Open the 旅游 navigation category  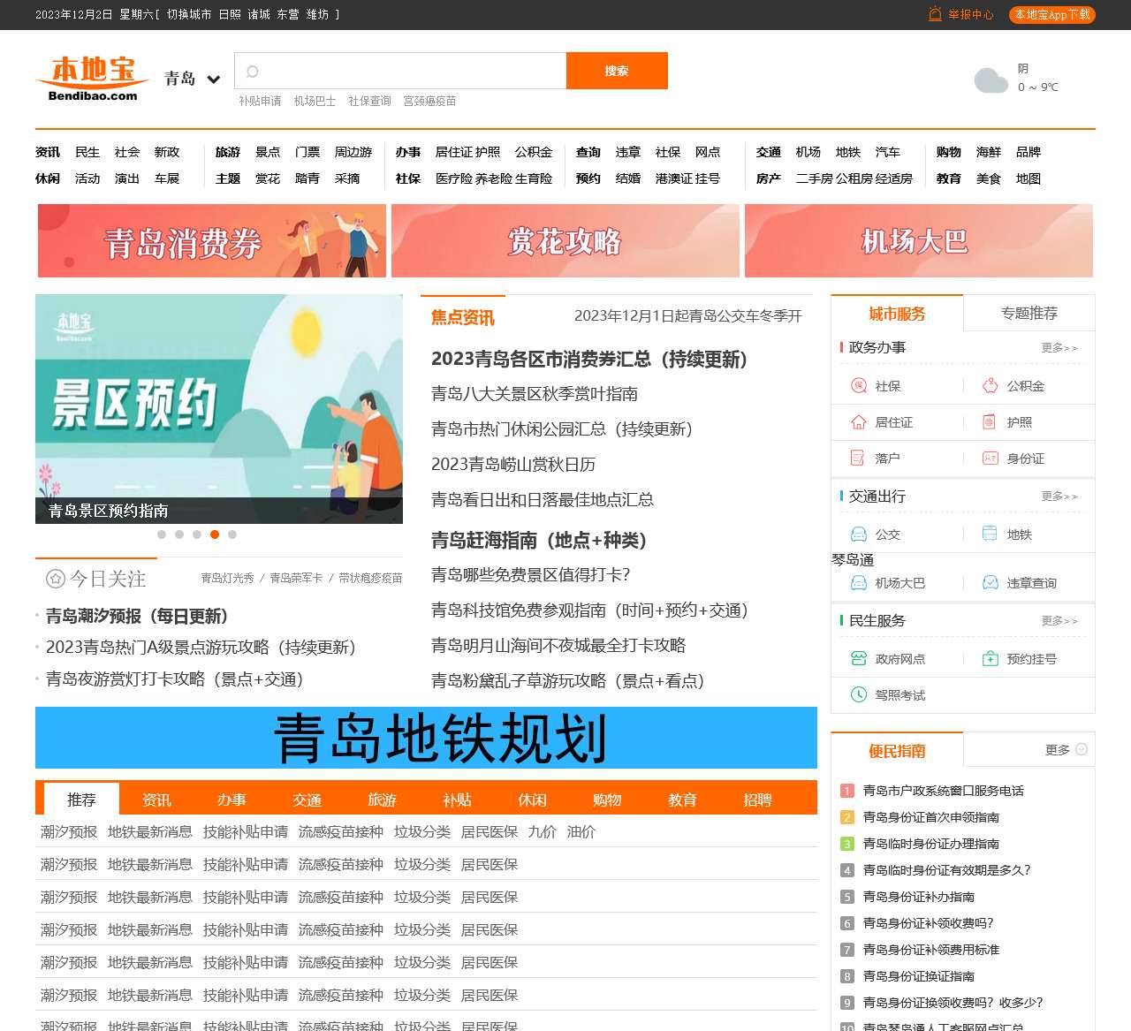(x=228, y=152)
